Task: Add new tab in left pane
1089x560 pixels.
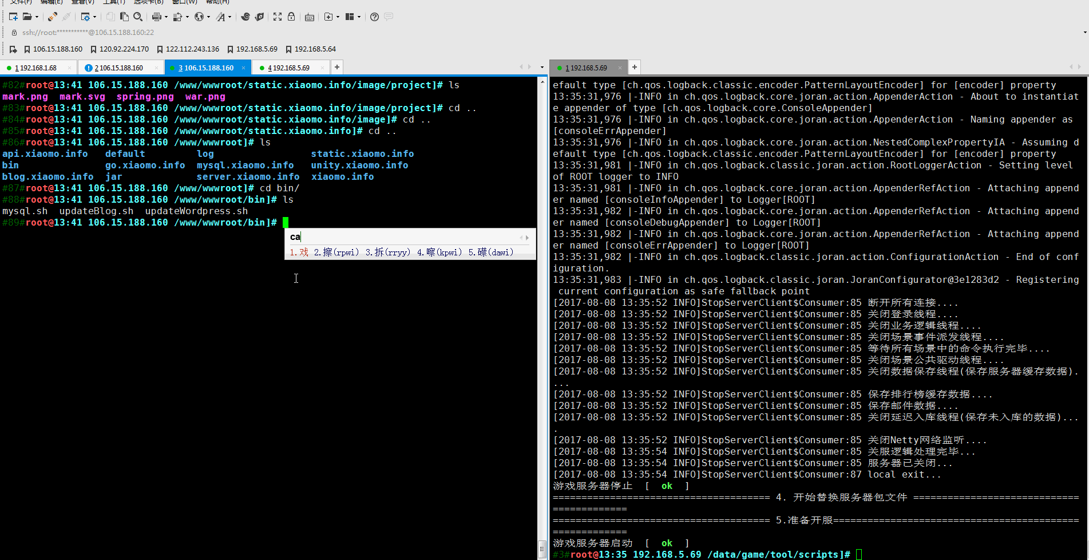Action: point(337,67)
